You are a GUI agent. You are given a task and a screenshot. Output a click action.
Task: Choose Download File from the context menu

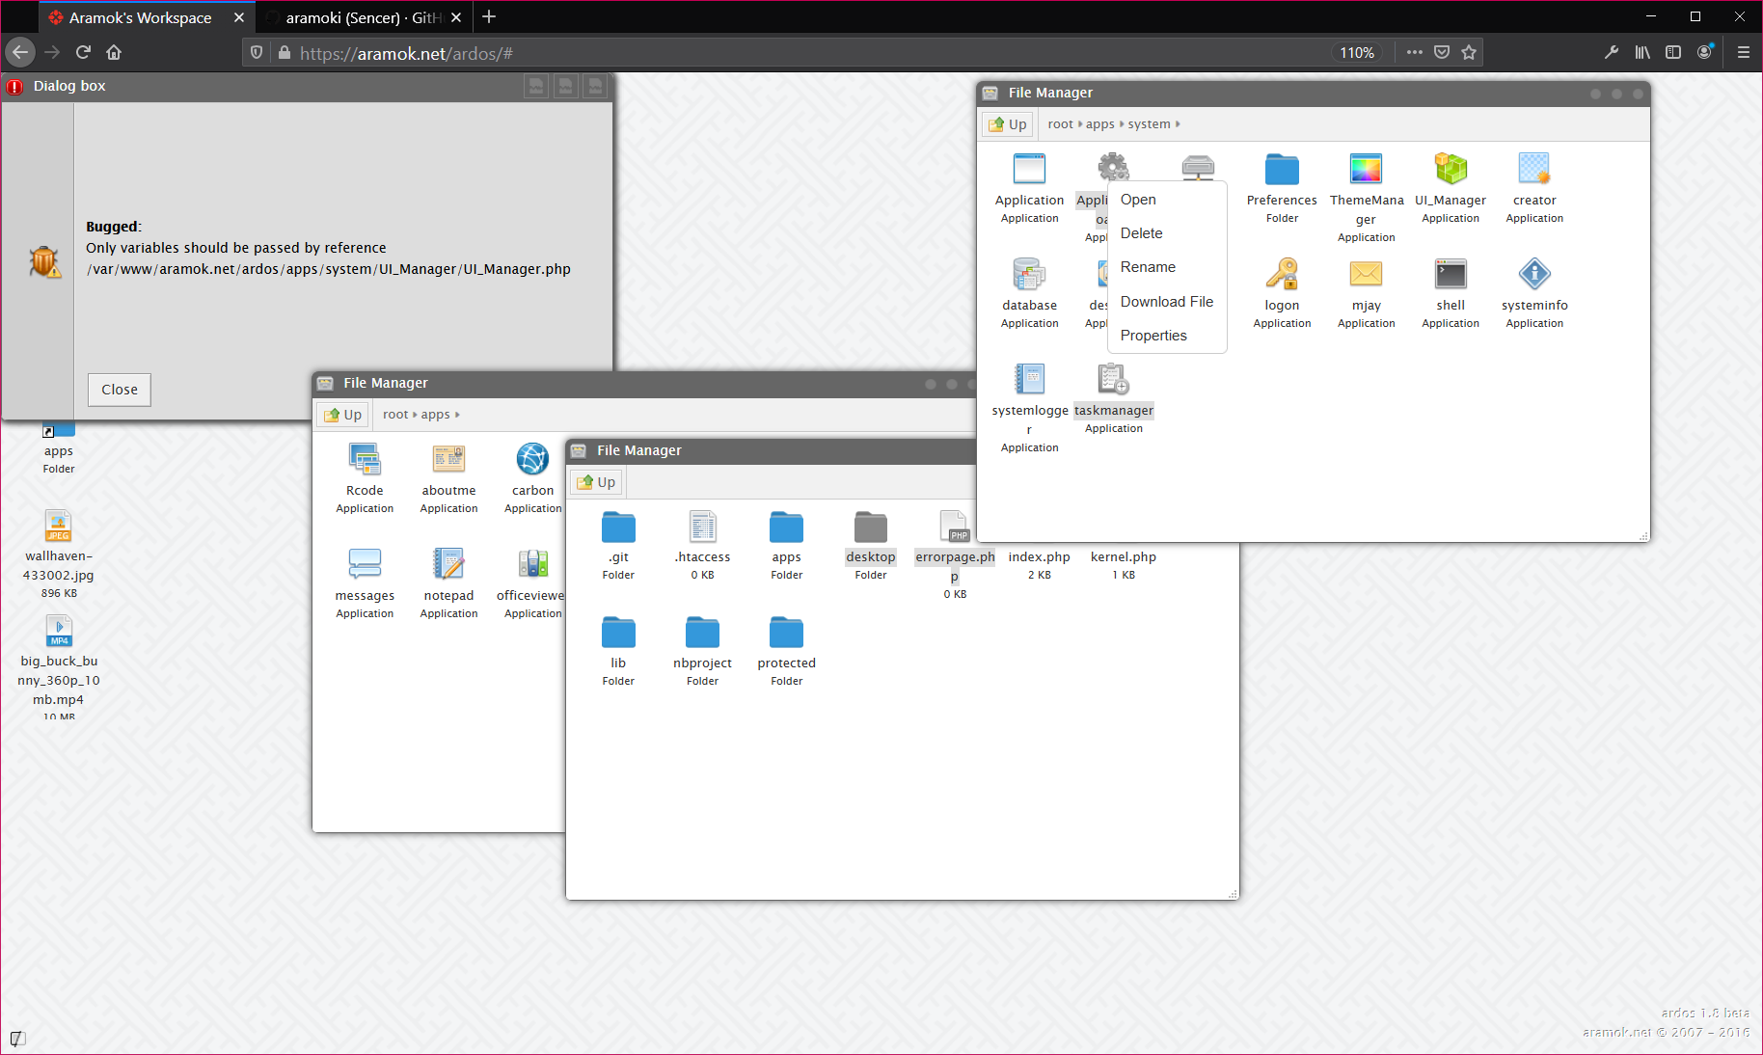tap(1167, 302)
